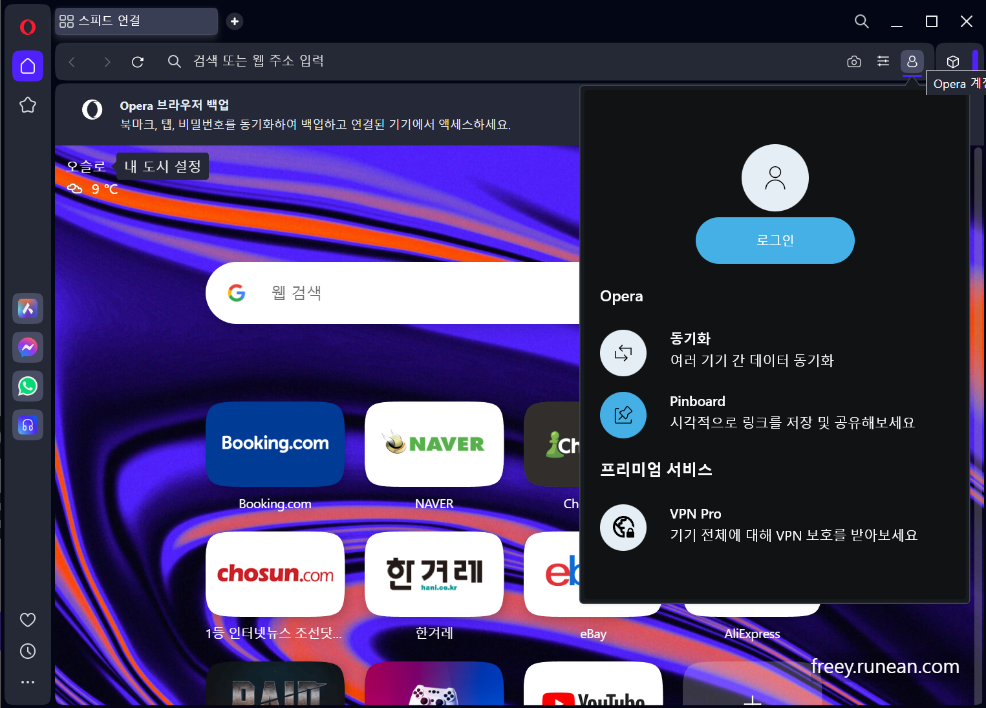Open Pinboard option in account panel
The image size is (986, 708).
pos(775,415)
